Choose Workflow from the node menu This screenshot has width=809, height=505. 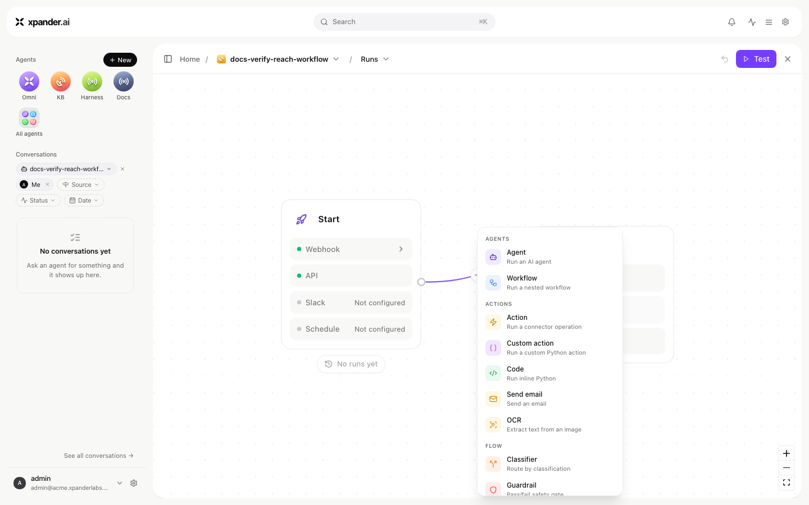[550, 283]
